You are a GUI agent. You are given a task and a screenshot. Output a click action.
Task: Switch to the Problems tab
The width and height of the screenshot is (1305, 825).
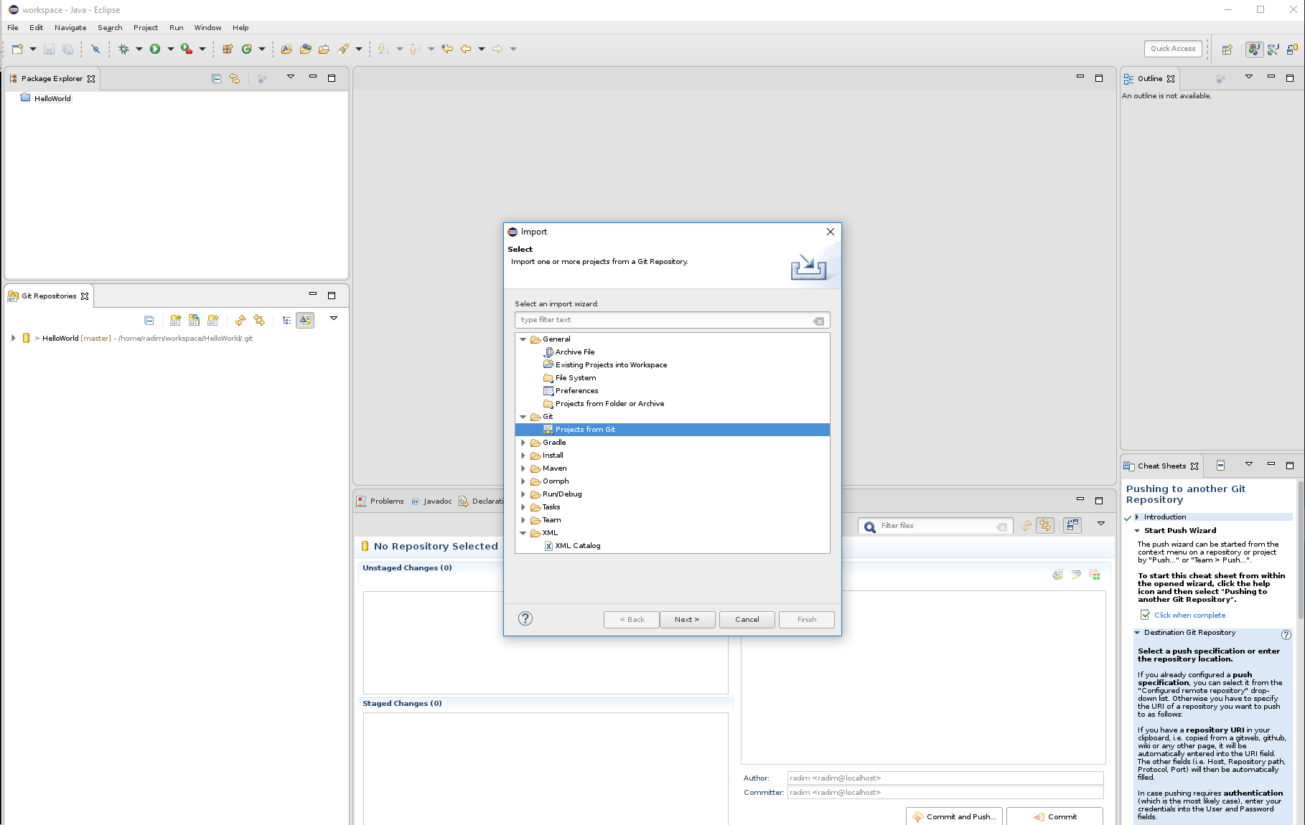[380, 501]
